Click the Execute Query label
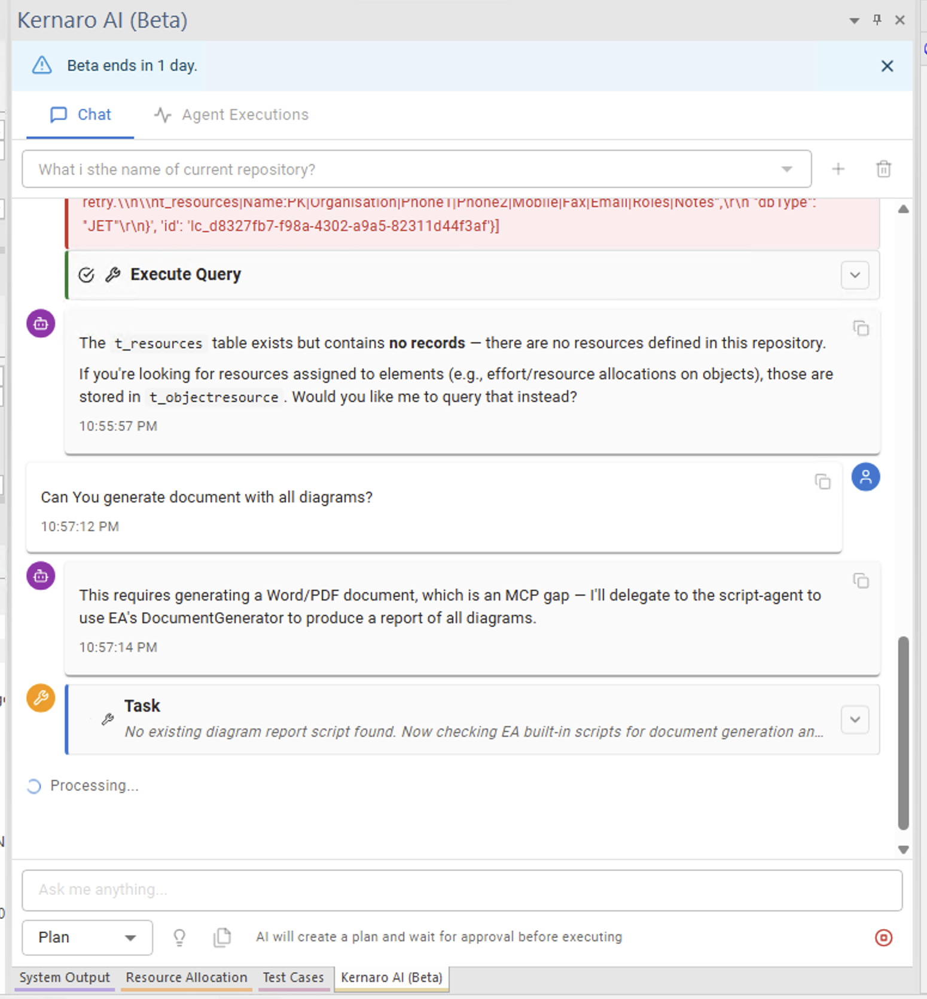 coord(185,275)
